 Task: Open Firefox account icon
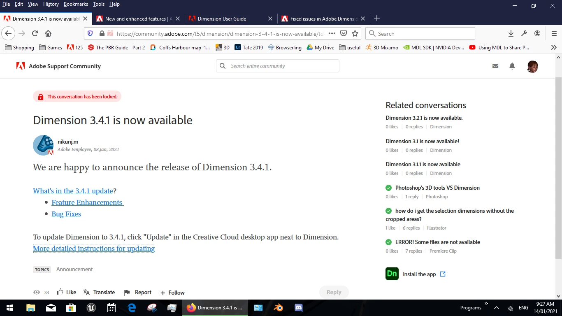pos(537,33)
